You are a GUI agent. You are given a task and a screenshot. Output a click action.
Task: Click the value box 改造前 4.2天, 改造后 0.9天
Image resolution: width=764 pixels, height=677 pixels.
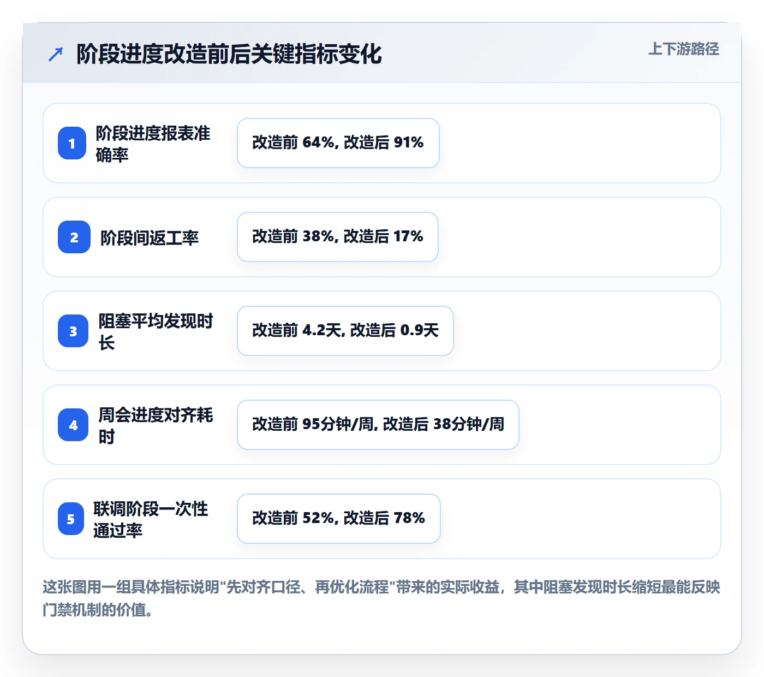point(345,331)
